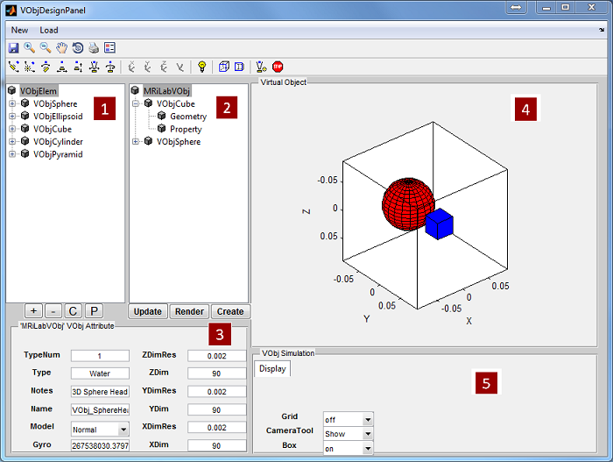Image resolution: width=613 pixels, height=462 pixels.
Task: Click the Create button
Action: click(230, 312)
